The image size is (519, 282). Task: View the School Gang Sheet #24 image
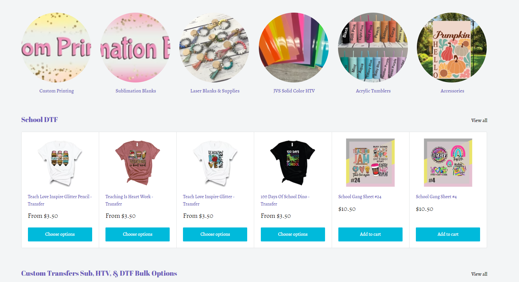click(x=370, y=163)
